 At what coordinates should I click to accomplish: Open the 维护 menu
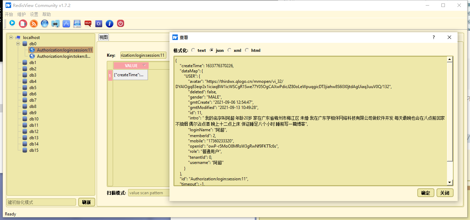pyautogui.click(x=21, y=14)
